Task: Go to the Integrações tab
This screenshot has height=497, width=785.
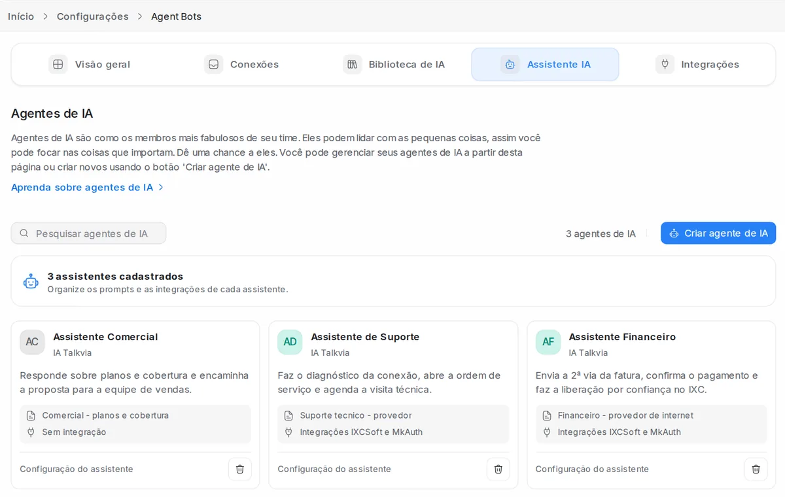Action: pyautogui.click(x=697, y=64)
